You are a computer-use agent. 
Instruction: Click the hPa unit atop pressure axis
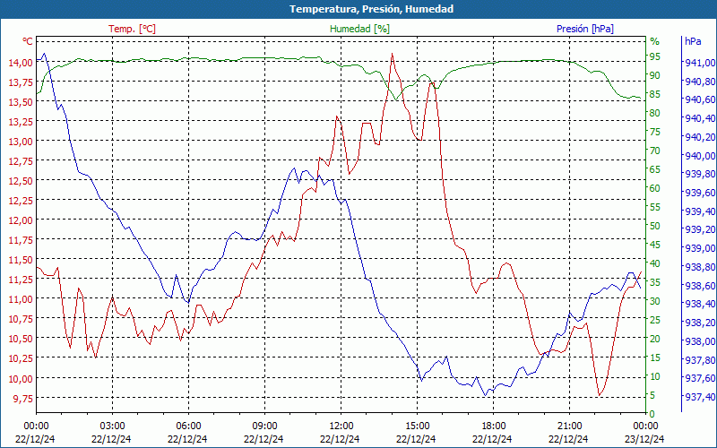point(693,41)
